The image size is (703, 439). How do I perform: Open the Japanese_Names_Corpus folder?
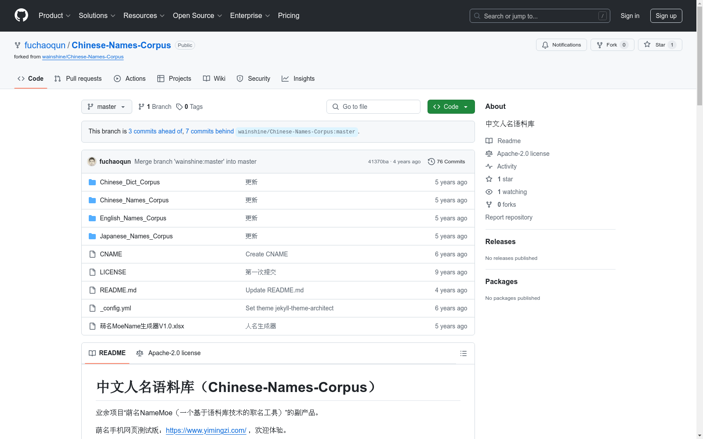tap(136, 236)
